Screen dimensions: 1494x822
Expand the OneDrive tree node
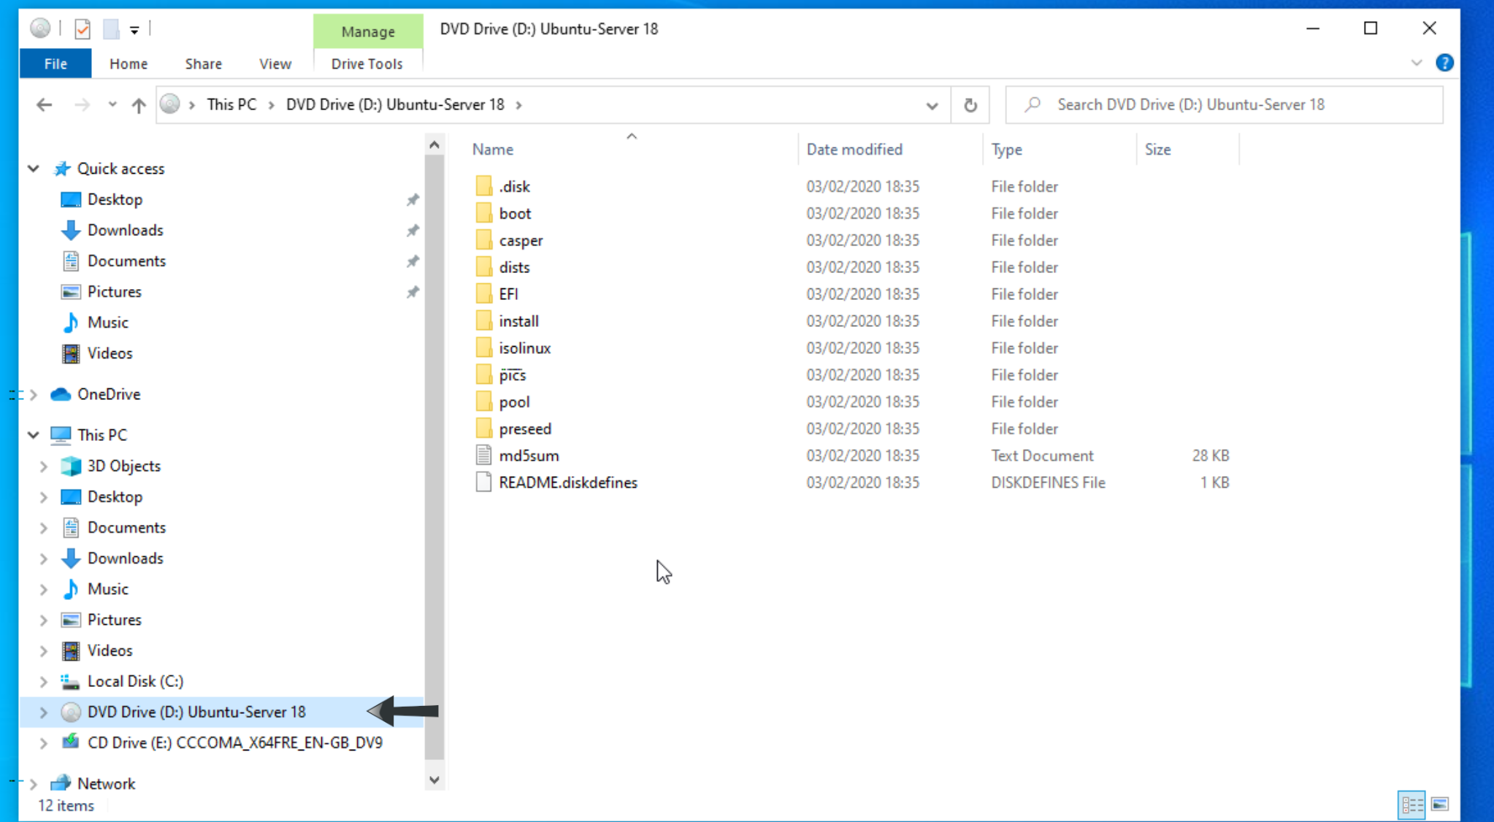[33, 394]
